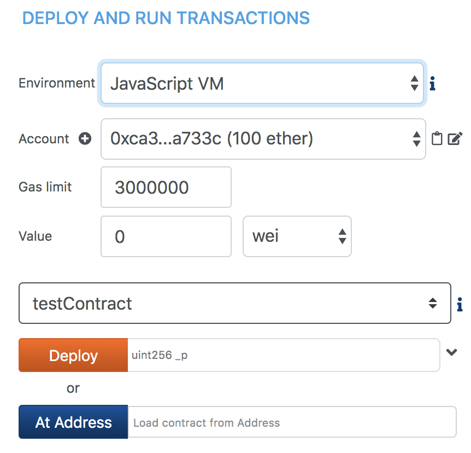Click the Load contract from Address field
This screenshot has width=471, height=453.
292,422
